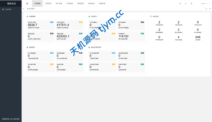Image resolution: width=212 pixels, height=122 pixels.
Task: Click the vertical dots more icon
Action: (x=209, y=4)
